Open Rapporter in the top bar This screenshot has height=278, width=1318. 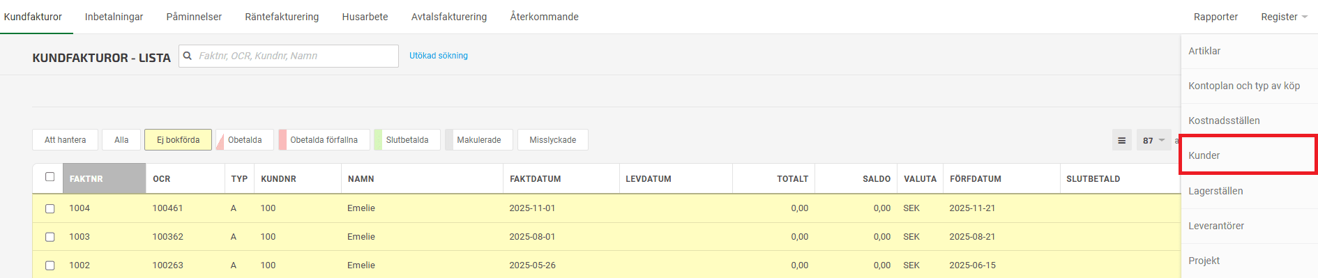click(x=1215, y=17)
